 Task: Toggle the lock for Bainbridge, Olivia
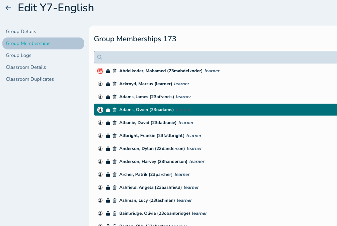click(x=108, y=213)
